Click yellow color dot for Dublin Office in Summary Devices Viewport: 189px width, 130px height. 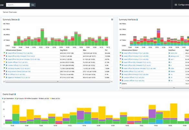(x=4, y=62)
